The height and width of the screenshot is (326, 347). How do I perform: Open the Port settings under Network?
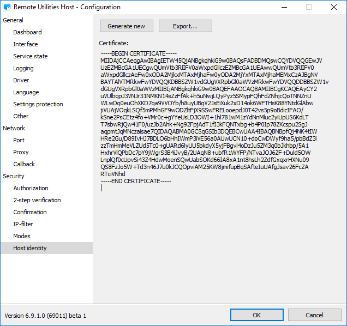[19, 140]
